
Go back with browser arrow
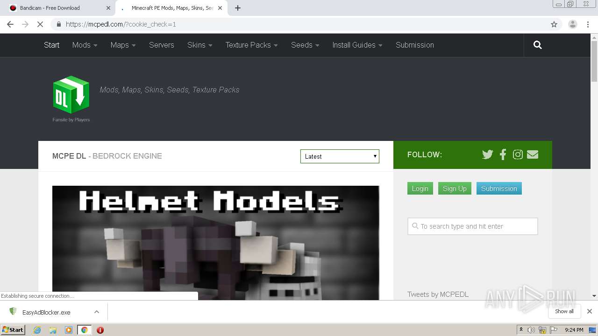pos(10,24)
